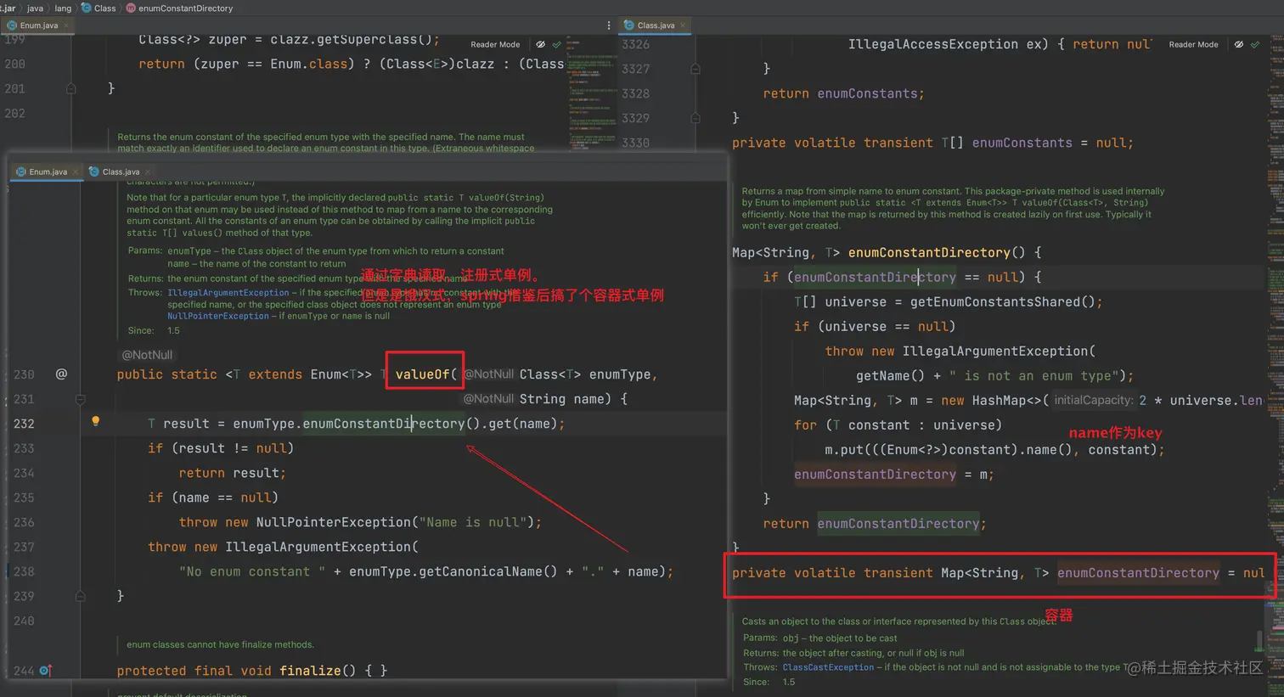1284x697 pixels.
Task: Close the Class.java tab in the right editor
Action: [x=683, y=25]
